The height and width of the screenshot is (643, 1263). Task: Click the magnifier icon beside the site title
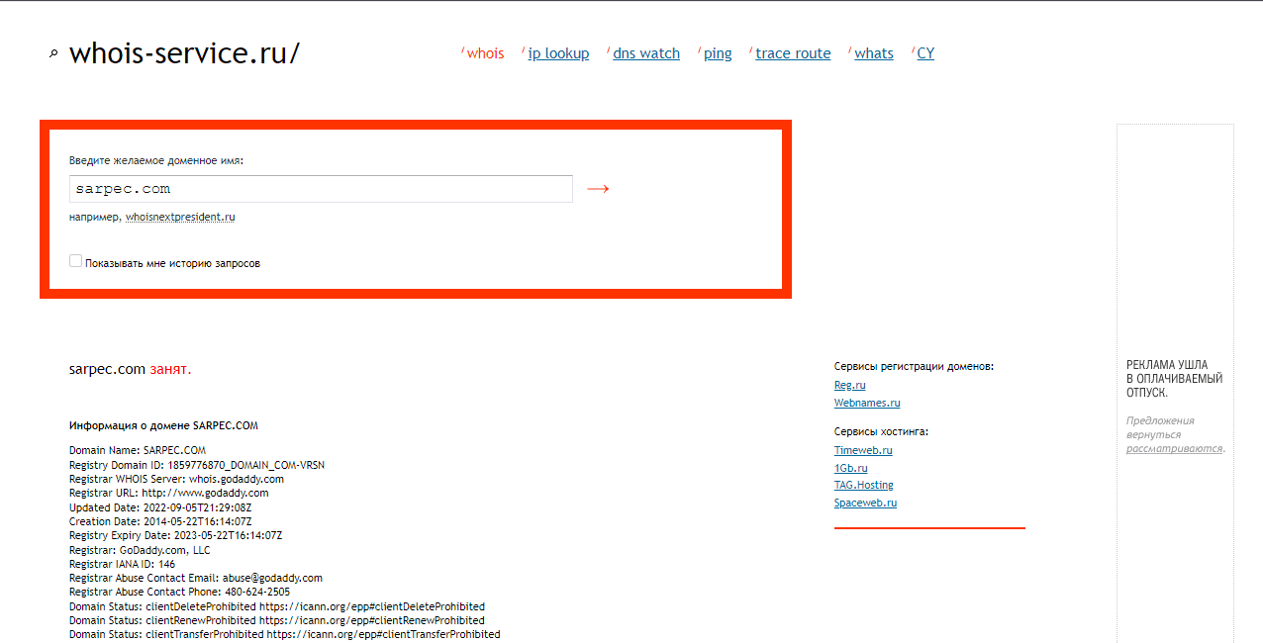tap(53, 54)
